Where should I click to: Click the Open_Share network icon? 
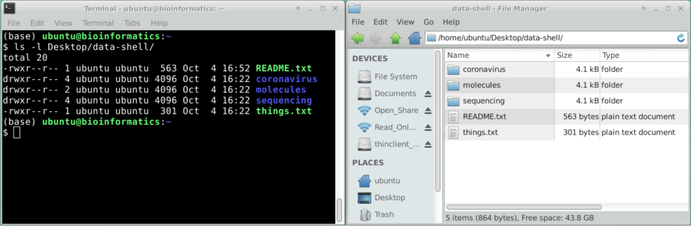pyautogui.click(x=364, y=110)
